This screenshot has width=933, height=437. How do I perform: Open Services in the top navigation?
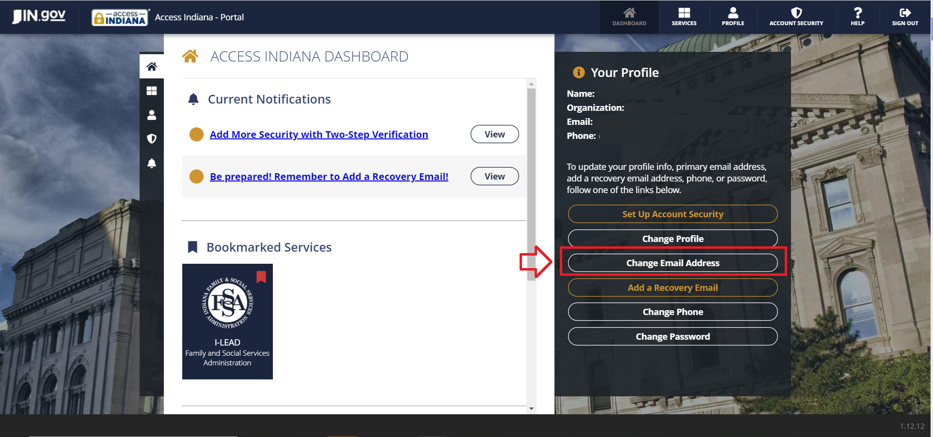coord(684,17)
